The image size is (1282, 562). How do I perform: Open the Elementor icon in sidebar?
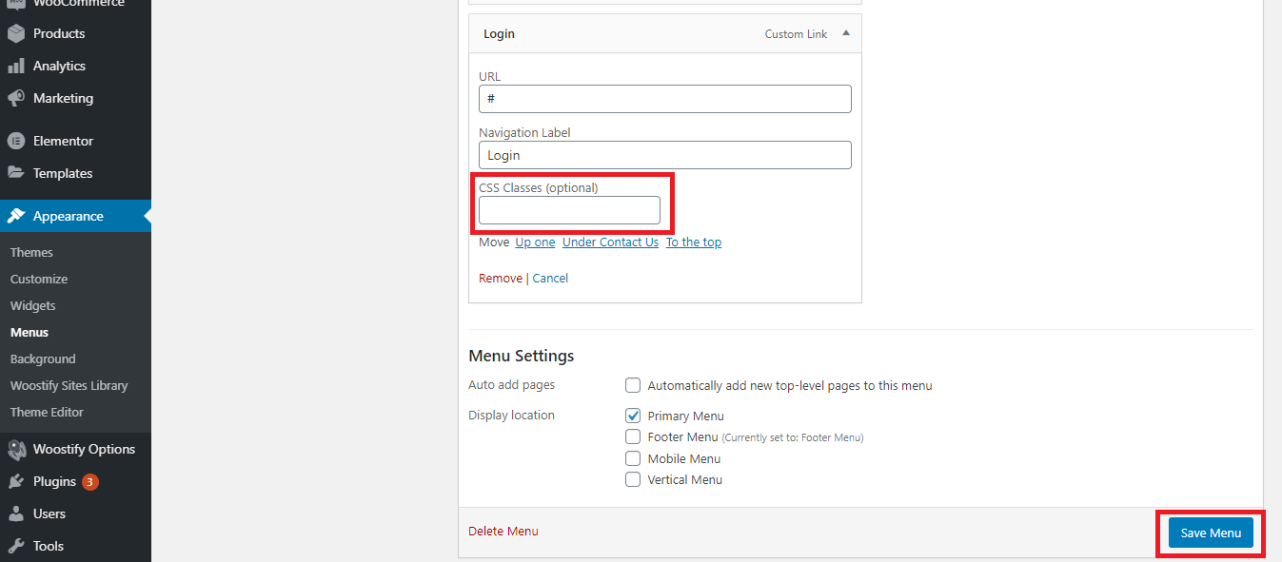click(x=16, y=141)
